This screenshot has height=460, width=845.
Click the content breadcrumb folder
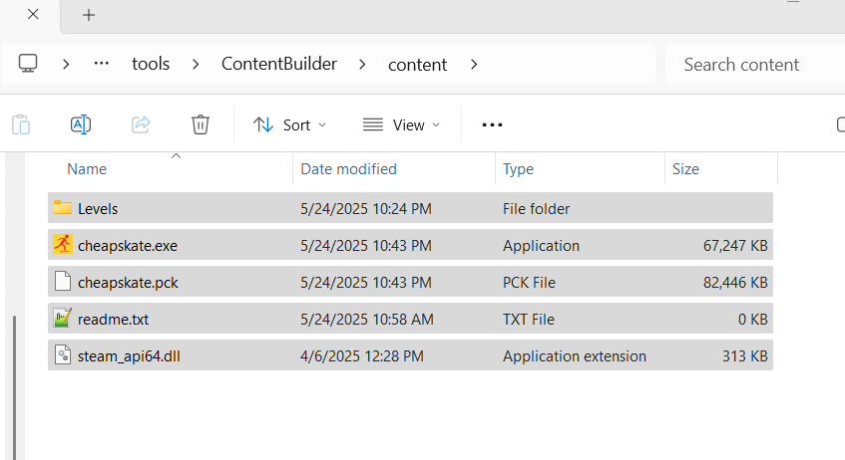point(418,65)
